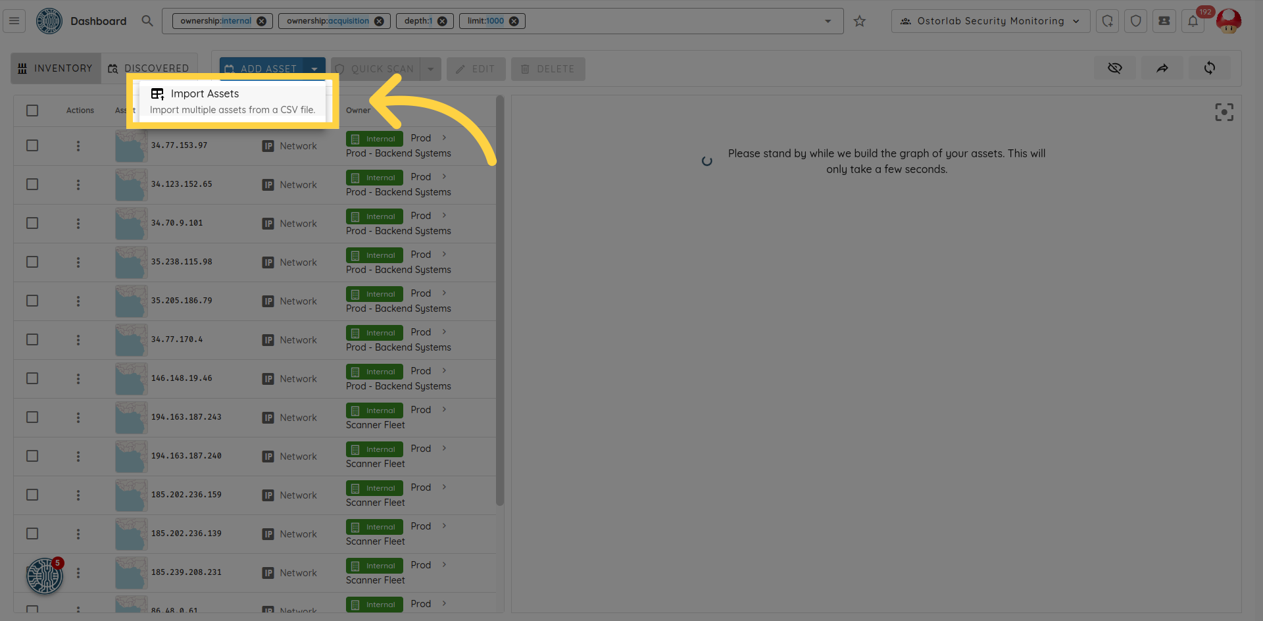The height and width of the screenshot is (621, 1263).
Task: Click the asset list vertical scrollbar
Action: point(500,303)
